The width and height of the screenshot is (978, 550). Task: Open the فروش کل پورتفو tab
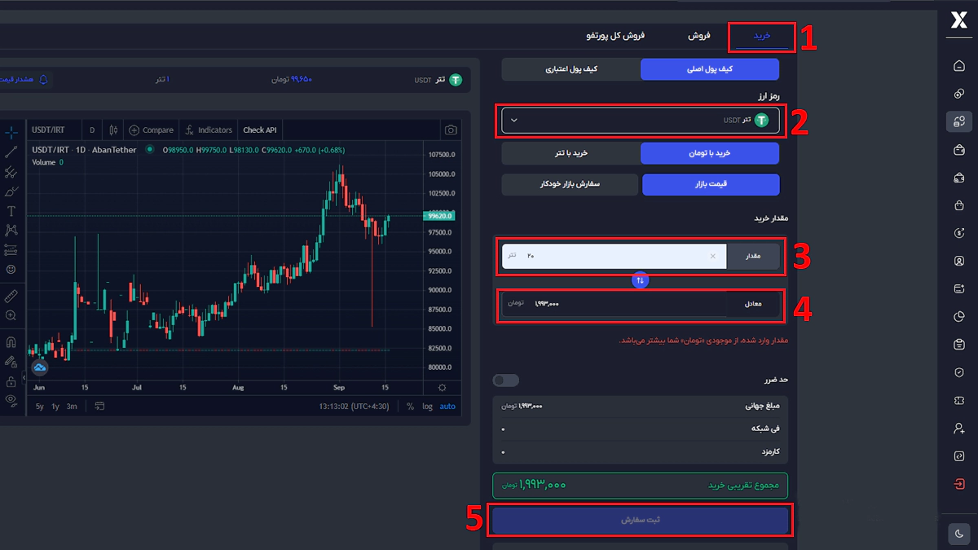(615, 36)
